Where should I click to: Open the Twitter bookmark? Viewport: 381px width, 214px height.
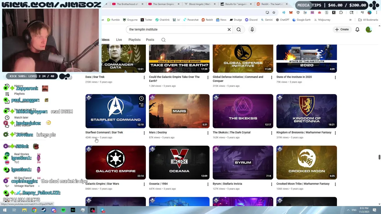click(146, 20)
